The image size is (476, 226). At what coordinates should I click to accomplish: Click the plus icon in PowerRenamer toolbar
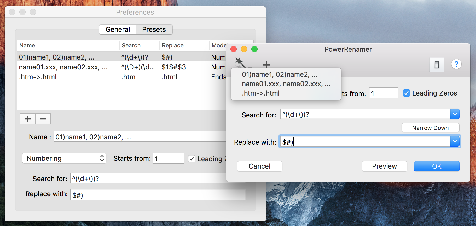[266, 64]
